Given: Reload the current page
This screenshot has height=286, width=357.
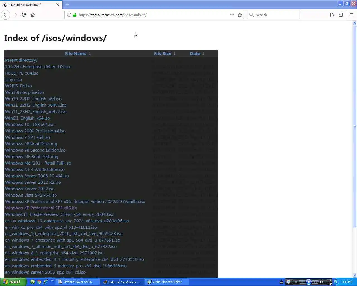Looking at the screenshot, I should click(24, 15).
